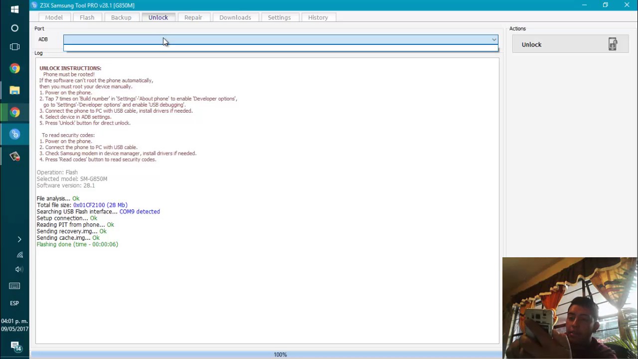Open the Windows Start menu
Image resolution: width=638 pixels, height=359 pixels.
pyautogui.click(x=14, y=9)
